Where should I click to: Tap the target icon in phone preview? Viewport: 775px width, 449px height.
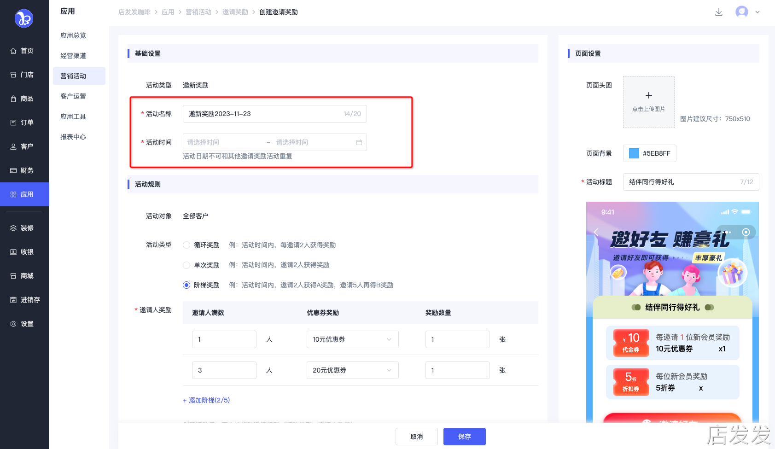pos(746,232)
